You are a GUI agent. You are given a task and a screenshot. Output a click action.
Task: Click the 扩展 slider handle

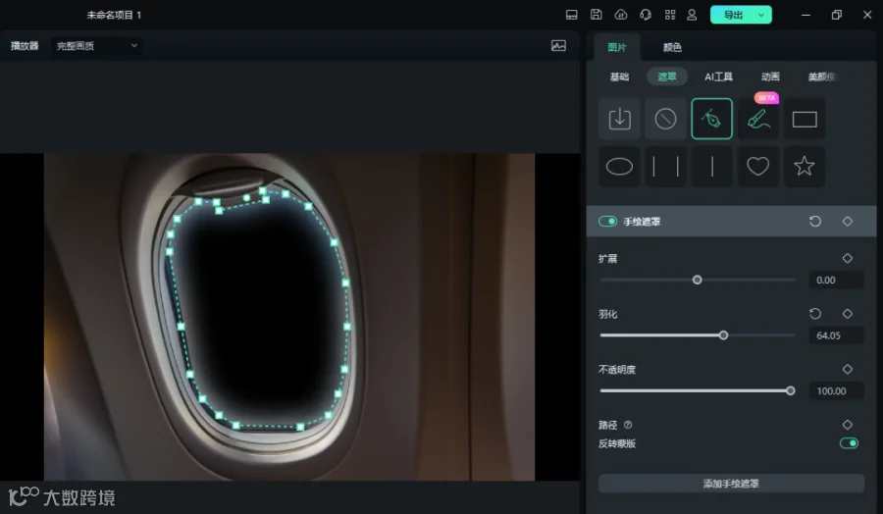(698, 280)
